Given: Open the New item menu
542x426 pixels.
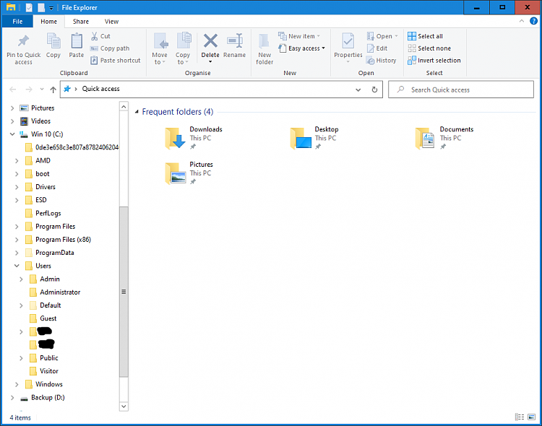Looking at the screenshot, I should pos(299,36).
